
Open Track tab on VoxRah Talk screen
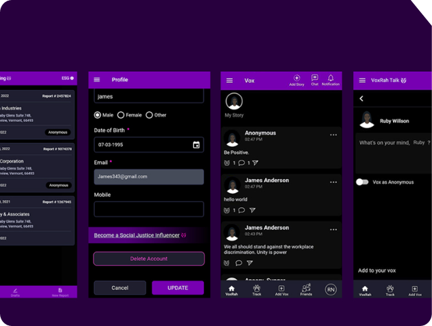pos(390,291)
